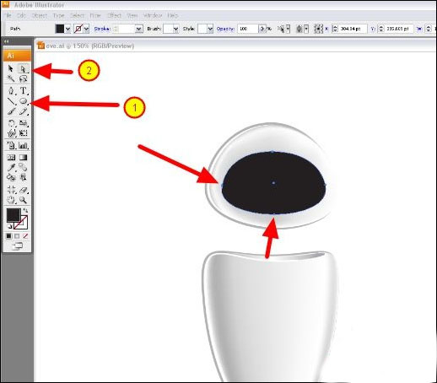This screenshot has width=437, height=383.
Task: Select the black arrow Selection tool
Action: (11, 68)
